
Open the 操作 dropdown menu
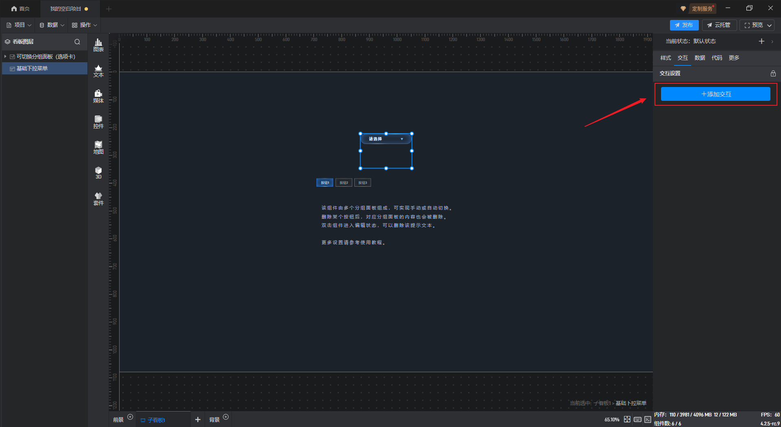(x=85, y=25)
